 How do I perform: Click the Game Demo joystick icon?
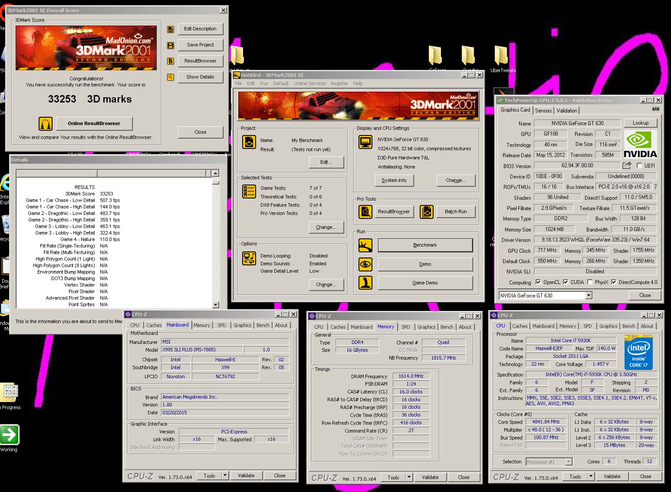(x=365, y=283)
